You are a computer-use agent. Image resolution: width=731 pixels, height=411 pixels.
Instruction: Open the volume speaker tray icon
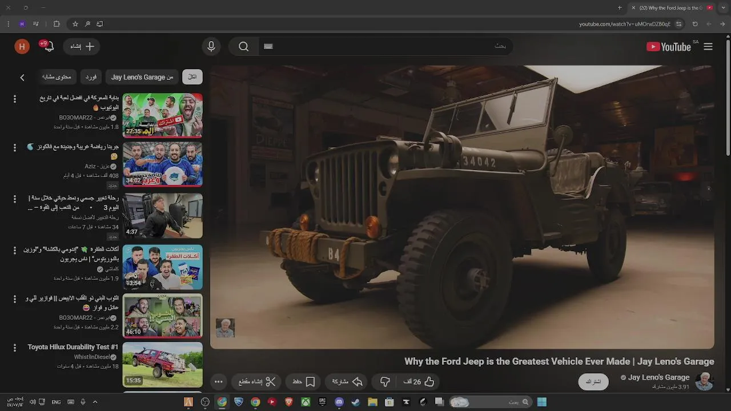(33, 402)
